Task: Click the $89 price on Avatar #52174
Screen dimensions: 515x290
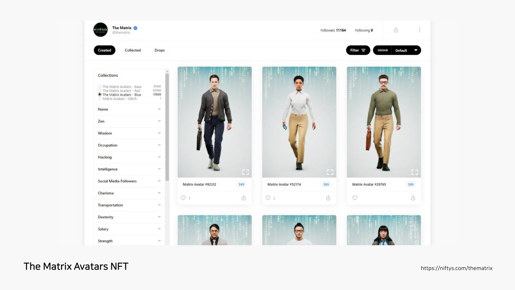Action: tap(326, 184)
